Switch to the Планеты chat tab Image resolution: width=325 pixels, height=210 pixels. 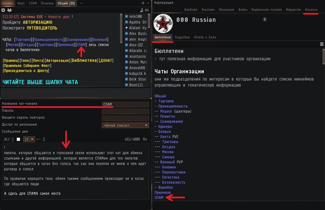(x=47, y=3)
